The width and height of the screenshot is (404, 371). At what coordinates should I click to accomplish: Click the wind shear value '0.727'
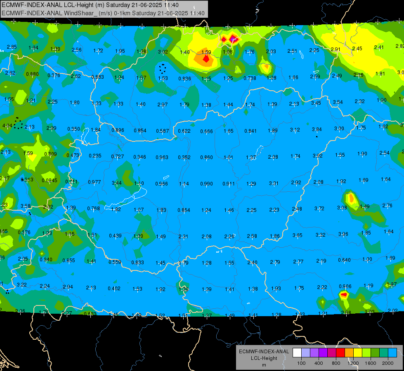(x=118, y=157)
